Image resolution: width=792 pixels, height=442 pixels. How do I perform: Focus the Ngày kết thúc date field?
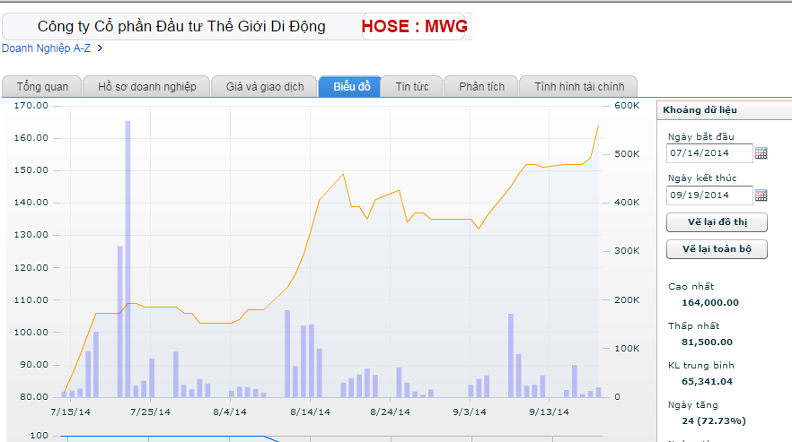click(x=708, y=195)
